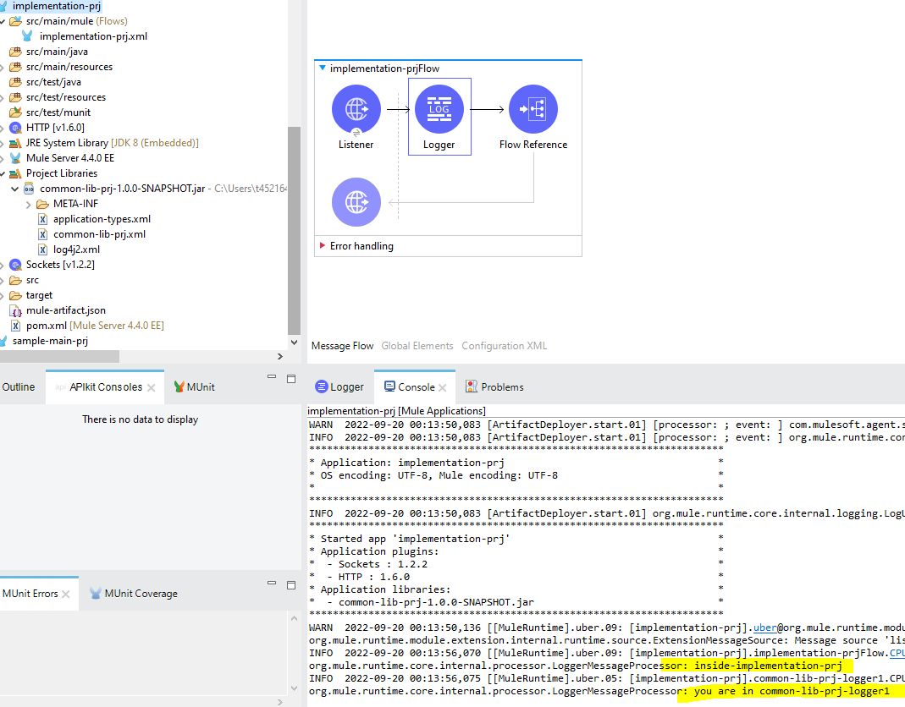Click the Listener component icon in the flow
Viewport: 905px width, 707px height.
(356, 109)
